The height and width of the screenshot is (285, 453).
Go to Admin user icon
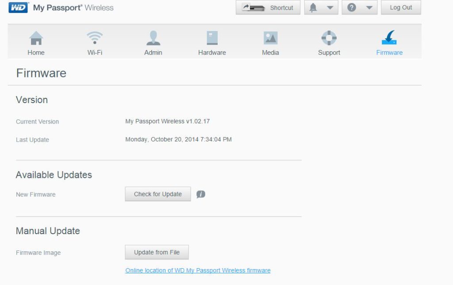pos(154,38)
